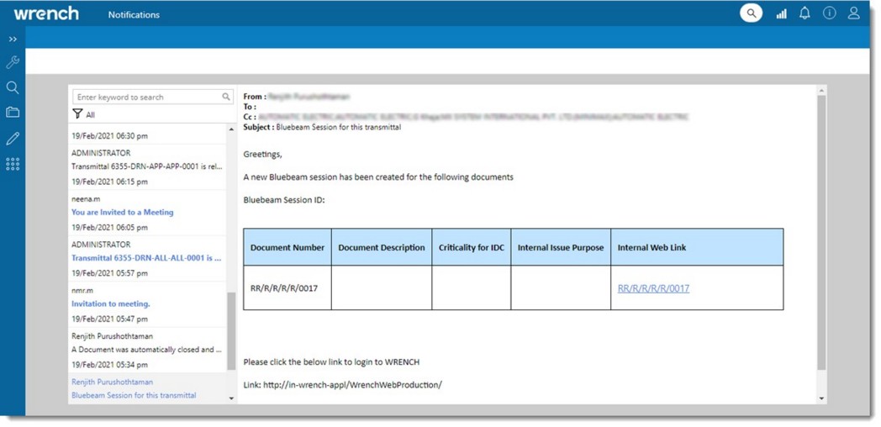This screenshot has width=881, height=427.
Task: Click the wrench tool sidebar icon
Action: 13,62
